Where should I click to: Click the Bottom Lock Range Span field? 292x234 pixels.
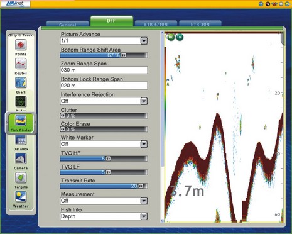click(104, 86)
